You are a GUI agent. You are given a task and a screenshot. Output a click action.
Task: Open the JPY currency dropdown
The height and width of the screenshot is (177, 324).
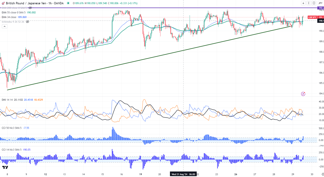point(320,3)
